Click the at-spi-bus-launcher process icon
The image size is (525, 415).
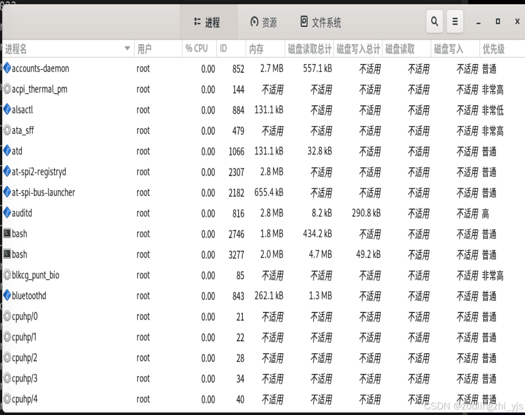[x=7, y=192]
